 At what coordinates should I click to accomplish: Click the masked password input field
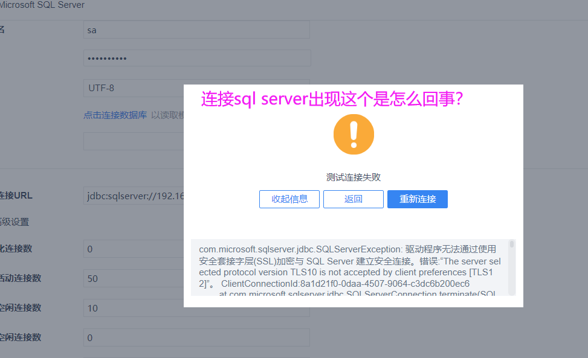[x=197, y=58]
